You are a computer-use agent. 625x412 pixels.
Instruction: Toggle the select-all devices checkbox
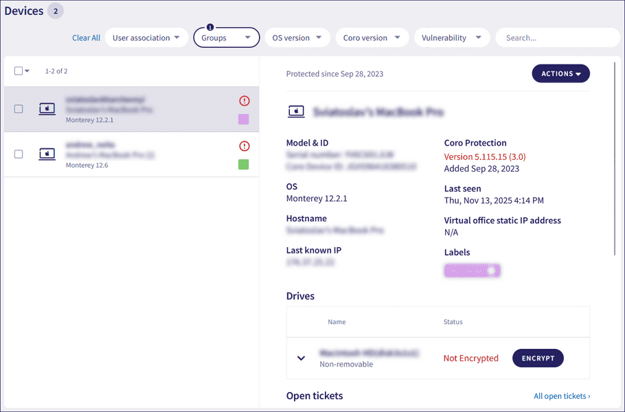click(x=19, y=71)
